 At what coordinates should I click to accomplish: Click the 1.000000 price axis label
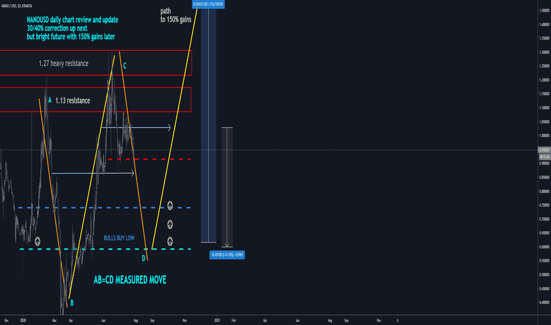(x=544, y=136)
